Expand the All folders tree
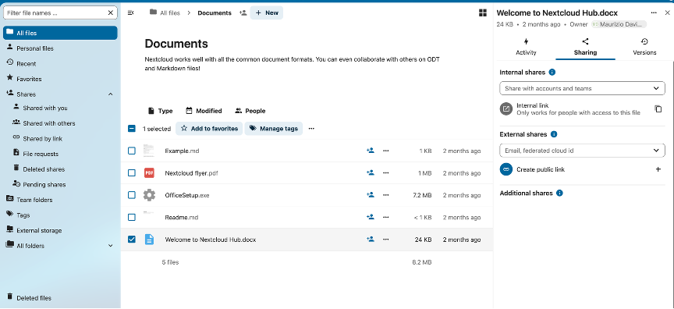The height and width of the screenshot is (309, 674). pyautogui.click(x=111, y=246)
